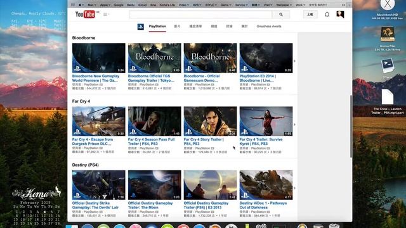
Task: Open title link Far Cry 4 Season Pass Full Trailer
Action: pos(151,142)
